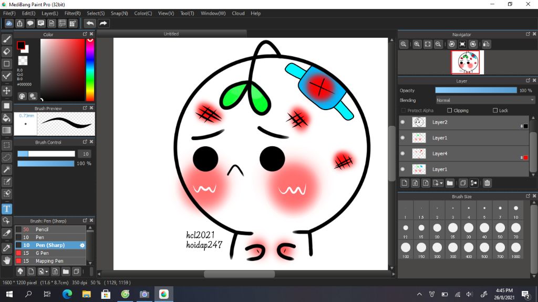Flip canvas horizontally in Navigator
538x302 pixels.
(486, 44)
